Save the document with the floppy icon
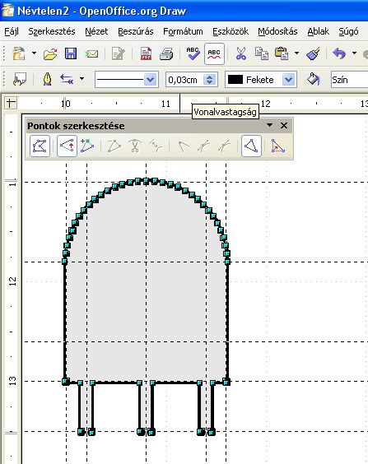 coord(71,53)
